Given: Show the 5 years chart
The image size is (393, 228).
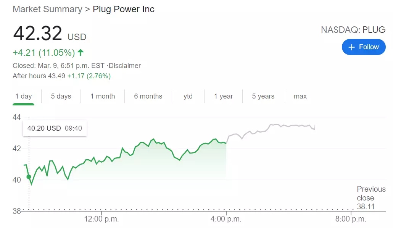Looking at the screenshot, I should pos(263,96).
